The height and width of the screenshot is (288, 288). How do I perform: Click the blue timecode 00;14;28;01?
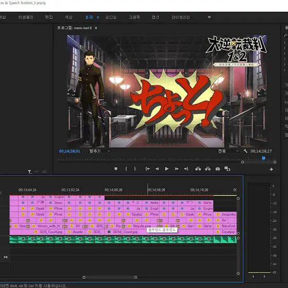coord(69,151)
